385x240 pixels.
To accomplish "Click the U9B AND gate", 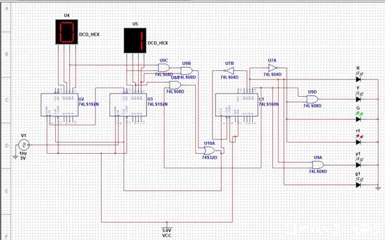I will coord(187,71).
